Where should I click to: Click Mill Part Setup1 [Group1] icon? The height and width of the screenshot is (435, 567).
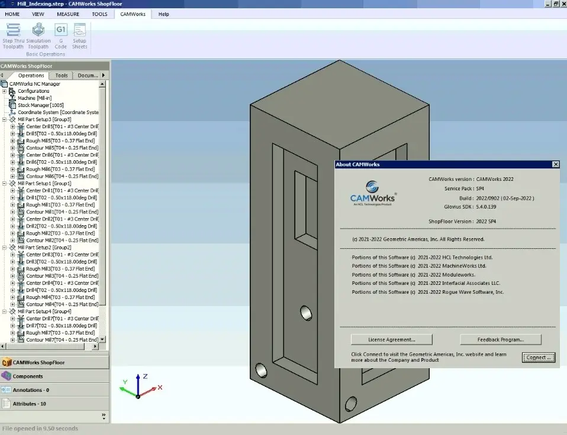click(12, 183)
